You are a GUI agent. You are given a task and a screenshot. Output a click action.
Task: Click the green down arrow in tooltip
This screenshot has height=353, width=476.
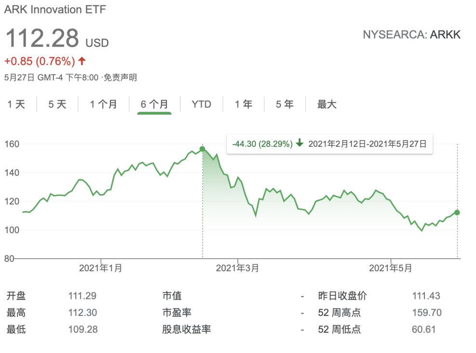[299, 144]
